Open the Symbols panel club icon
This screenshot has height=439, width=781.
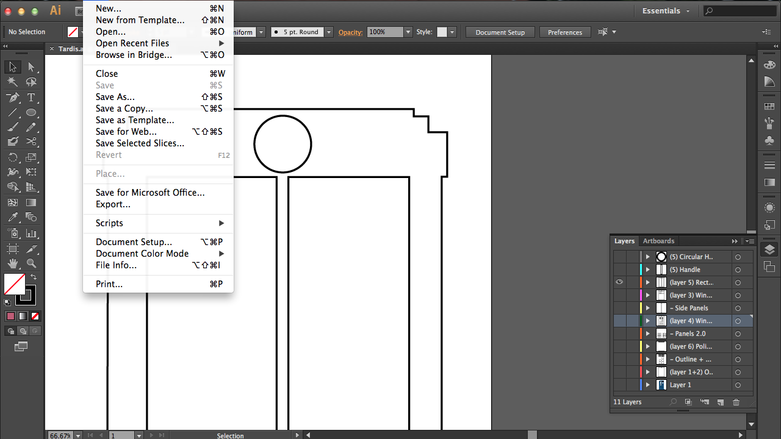pos(769,141)
